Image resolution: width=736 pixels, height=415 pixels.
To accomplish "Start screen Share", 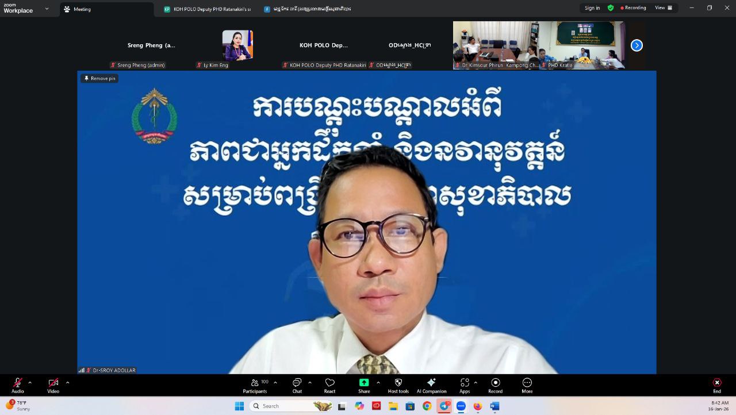I will (x=364, y=386).
